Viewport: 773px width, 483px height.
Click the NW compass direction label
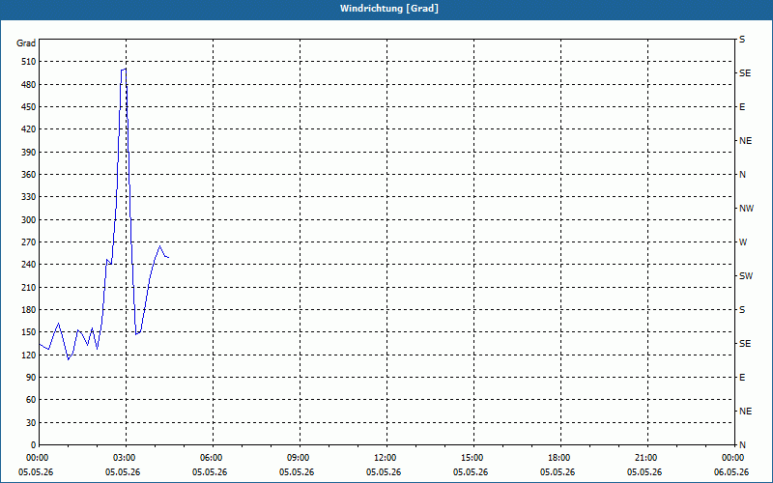[746, 209]
